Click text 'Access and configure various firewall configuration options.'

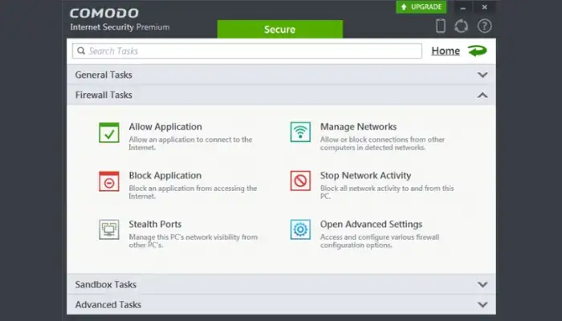pos(380,241)
